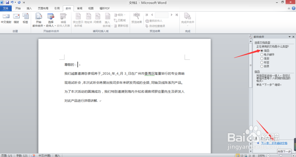Click the document vertical scrollbar thumb
Image resolution: width=296 pixels, height=157 pixels.
pyautogui.click(x=250, y=65)
